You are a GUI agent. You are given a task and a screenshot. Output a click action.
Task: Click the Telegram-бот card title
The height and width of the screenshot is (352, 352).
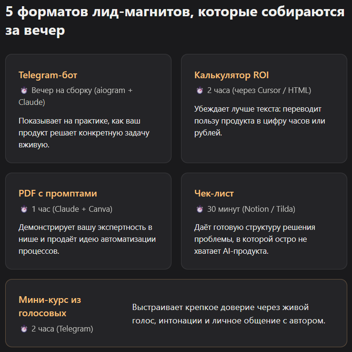tap(48, 75)
